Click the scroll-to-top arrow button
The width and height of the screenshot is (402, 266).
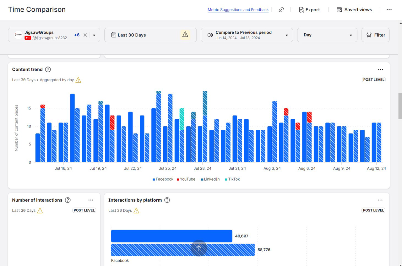tap(198, 248)
